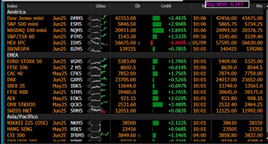Click the Index column header

[12, 6]
